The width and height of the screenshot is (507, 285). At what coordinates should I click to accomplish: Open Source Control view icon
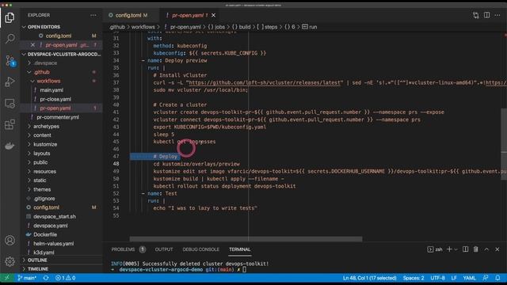pyautogui.click(x=10, y=60)
